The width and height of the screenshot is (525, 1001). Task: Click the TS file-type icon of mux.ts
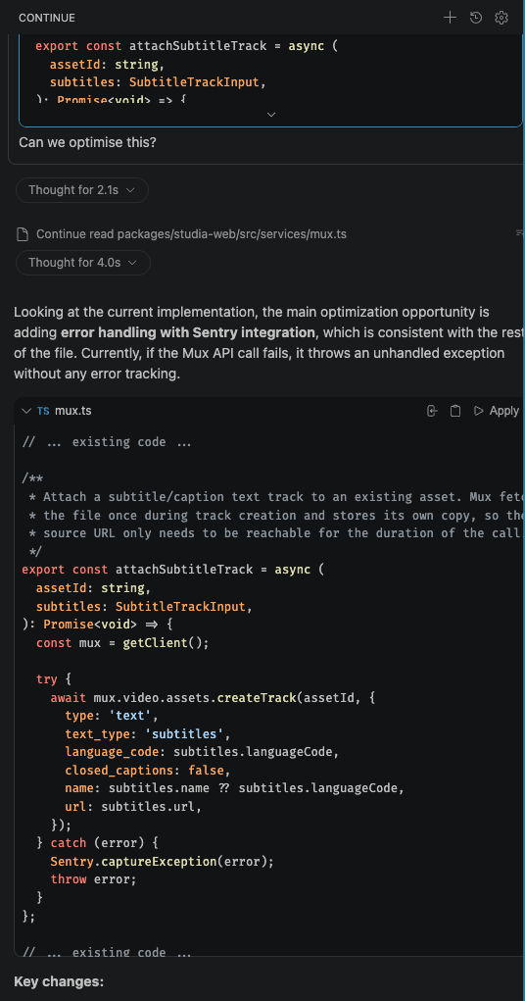tap(43, 411)
